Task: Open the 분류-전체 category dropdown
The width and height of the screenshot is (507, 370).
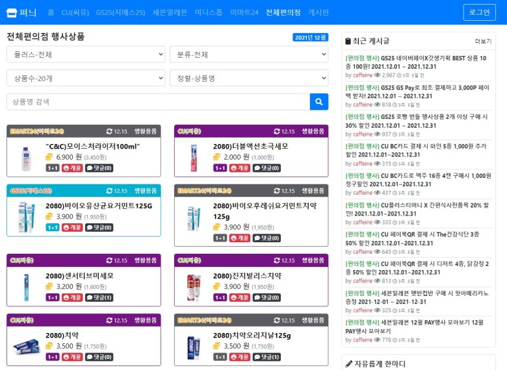Action: [249, 55]
